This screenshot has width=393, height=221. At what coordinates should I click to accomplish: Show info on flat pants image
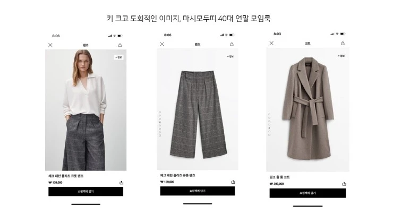pos(230,57)
